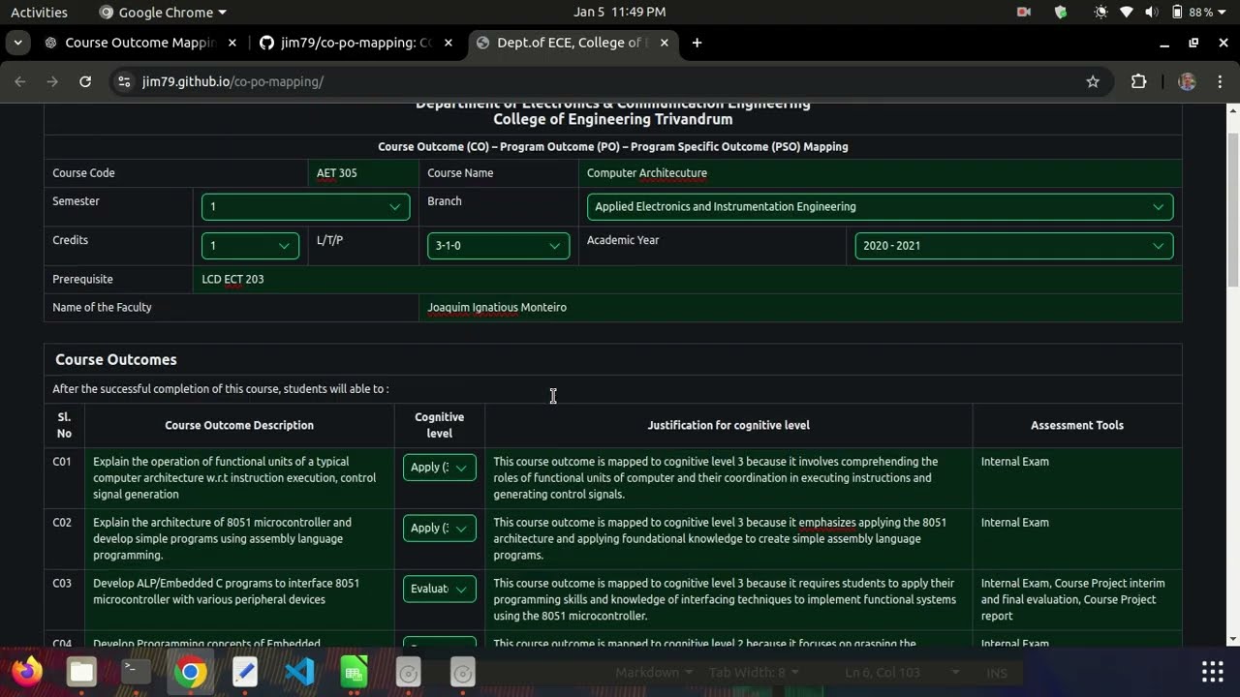Click the CO3 assessment tools cell
1240x697 pixels.
point(1076,600)
